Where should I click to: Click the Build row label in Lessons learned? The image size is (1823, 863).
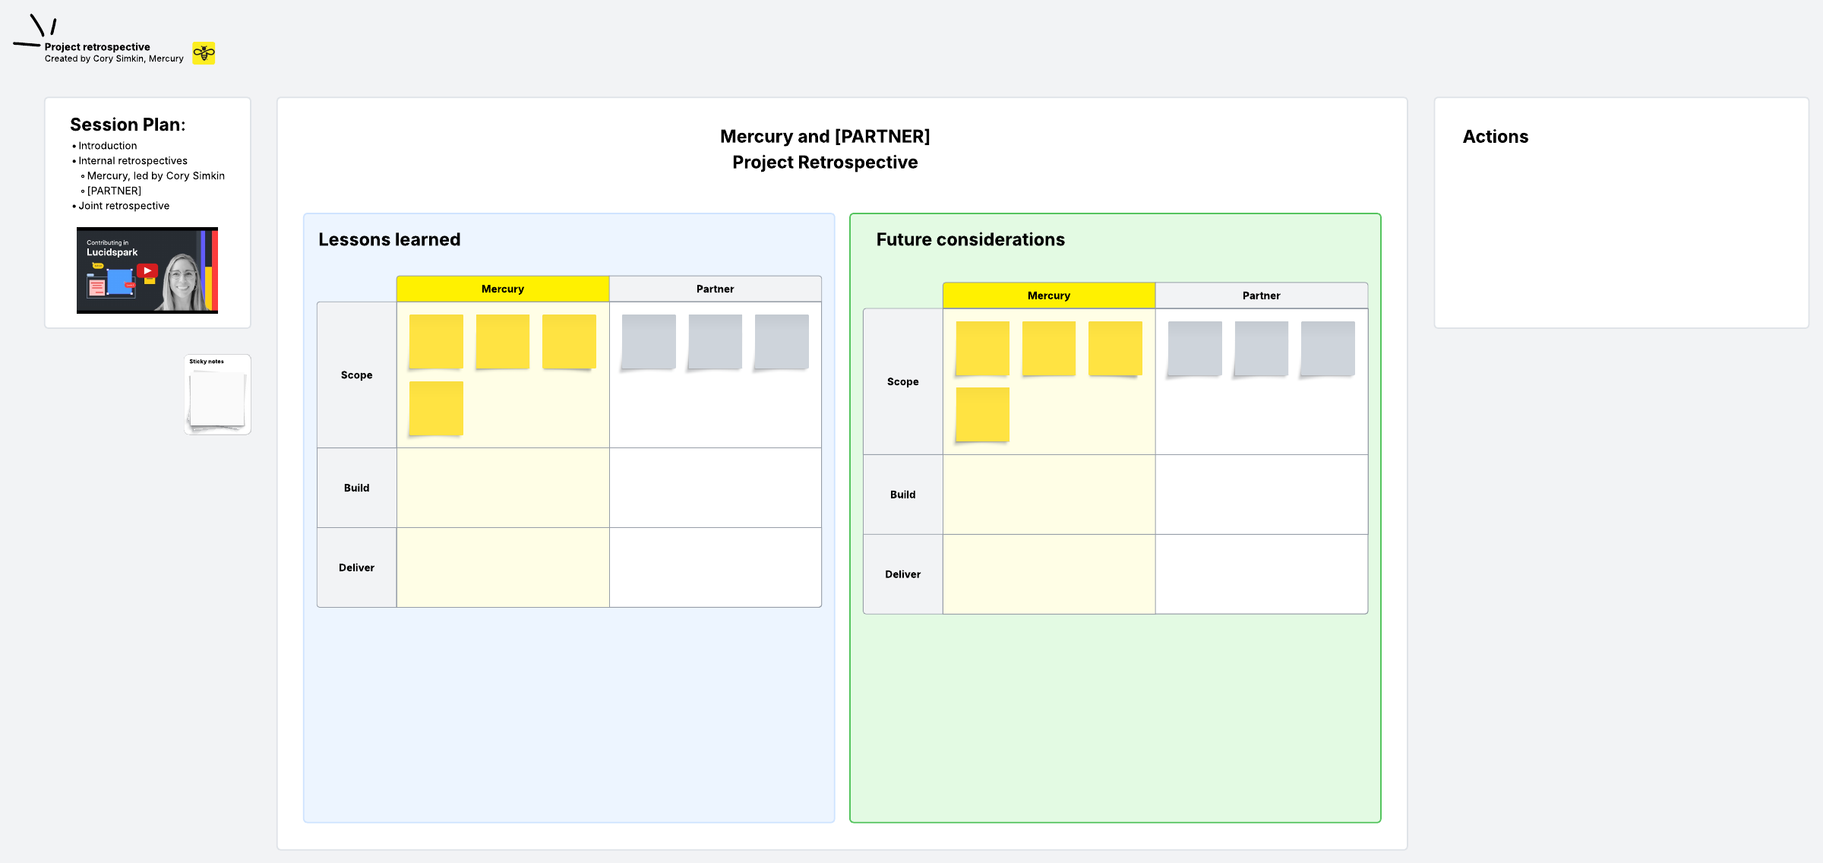[x=356, y=488]
